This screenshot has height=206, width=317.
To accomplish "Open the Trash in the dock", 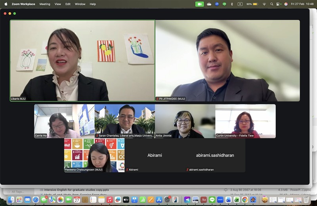I will click(x=306, y=200).
